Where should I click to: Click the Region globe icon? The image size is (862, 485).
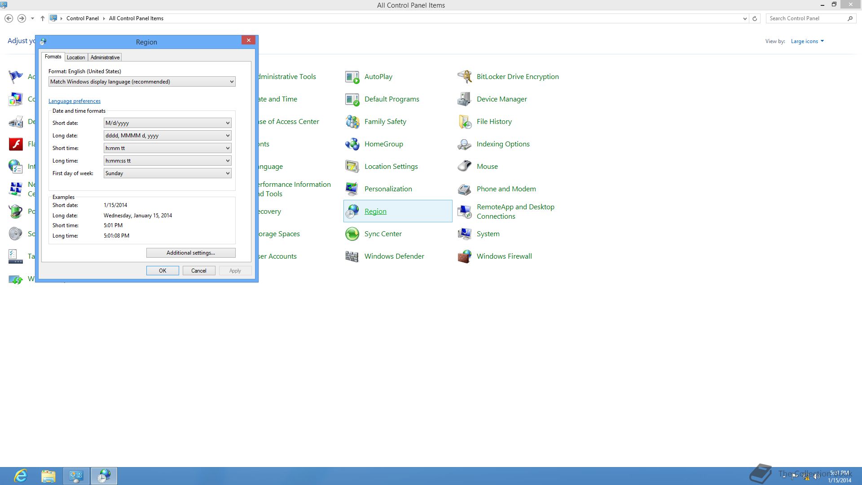(352, 212)
